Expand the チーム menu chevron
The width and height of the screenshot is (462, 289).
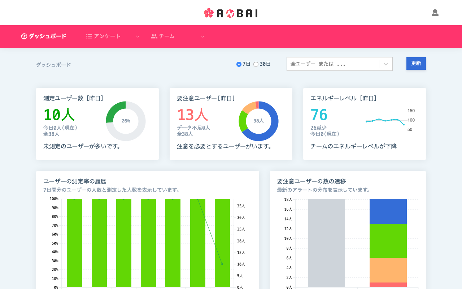point(202,36)
